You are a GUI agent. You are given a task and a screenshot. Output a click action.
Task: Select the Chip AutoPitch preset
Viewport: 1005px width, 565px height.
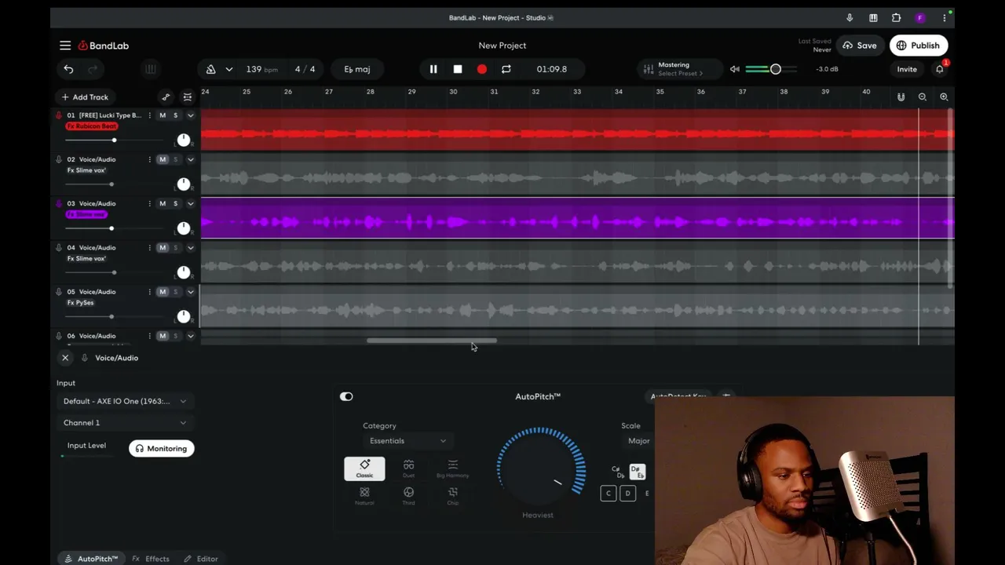pos(452,496)
